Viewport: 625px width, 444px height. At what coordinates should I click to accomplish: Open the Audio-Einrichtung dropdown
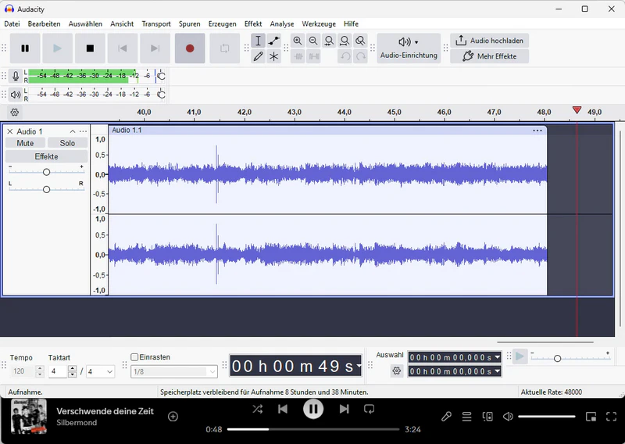pyautogui.click(x=409, y=48)
